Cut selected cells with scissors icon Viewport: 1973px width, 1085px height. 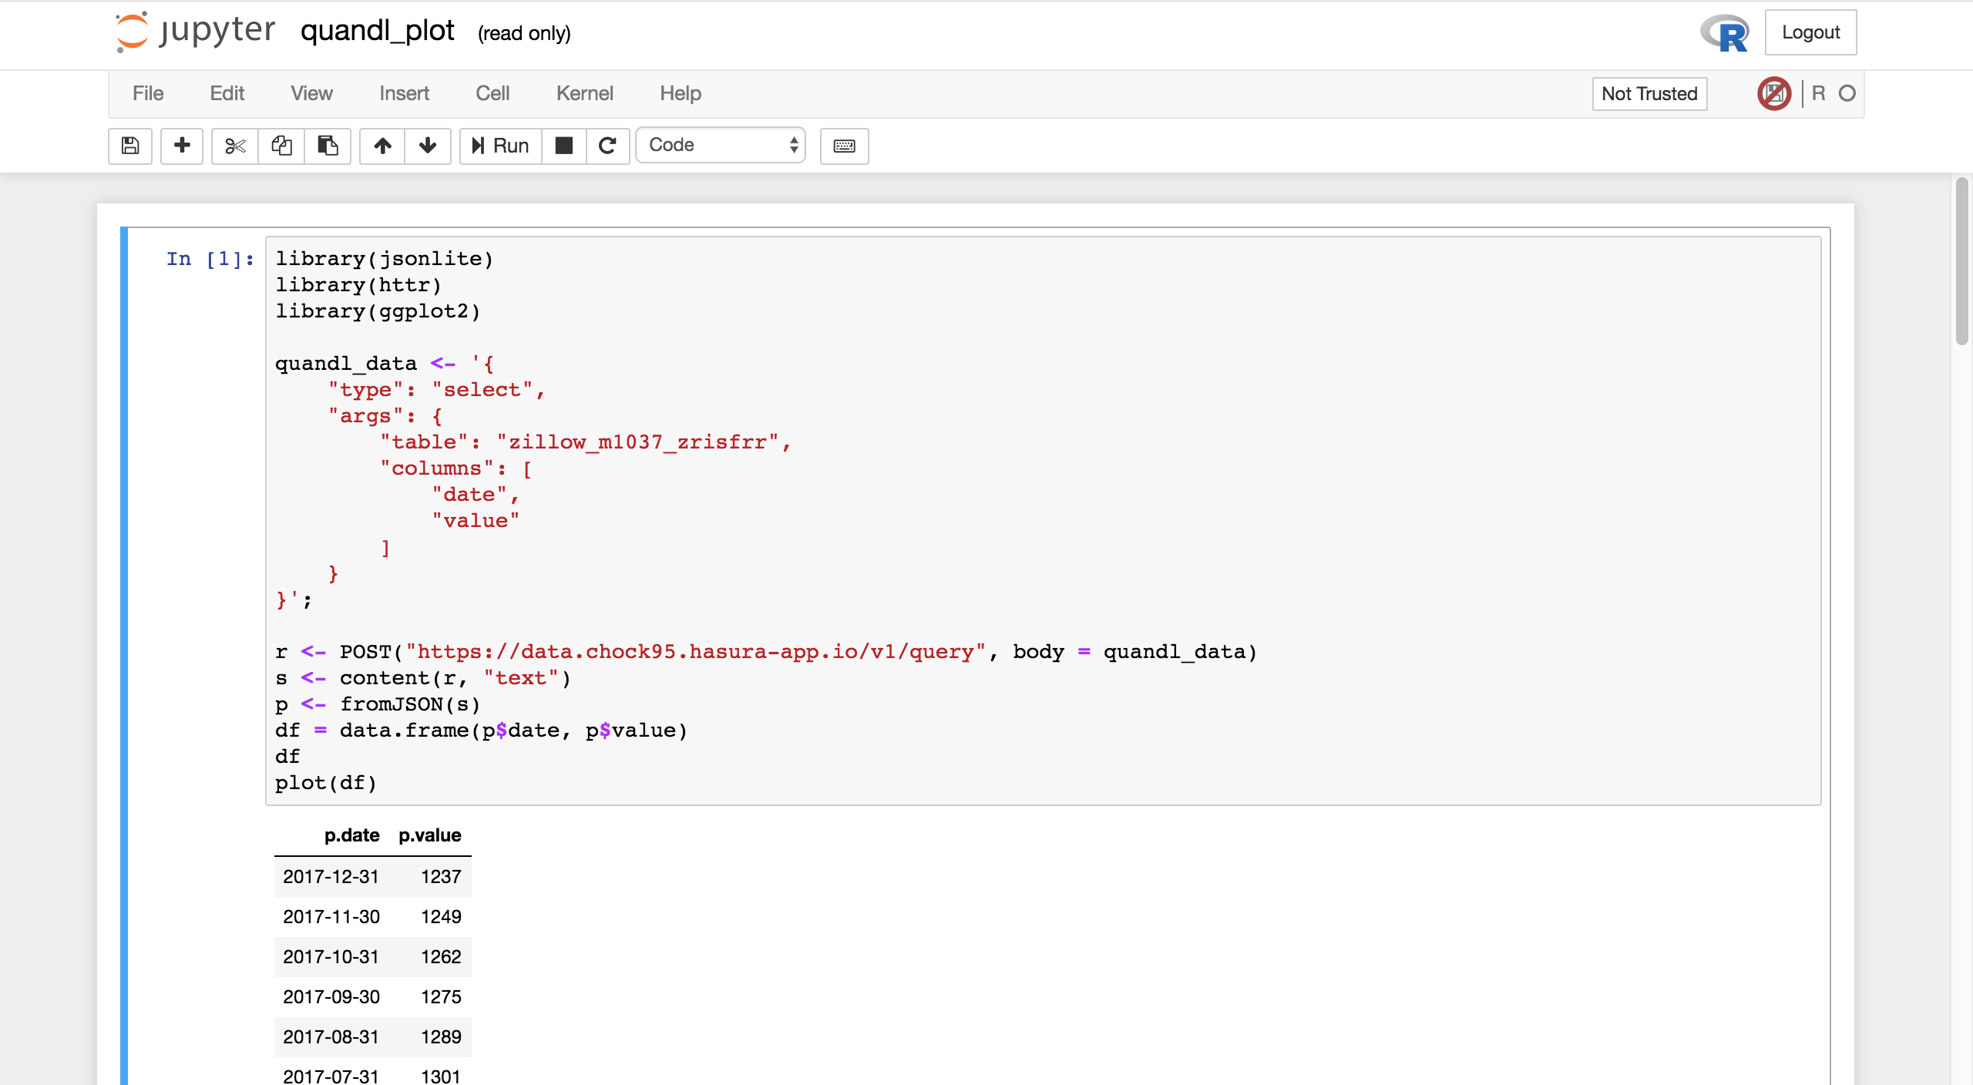tap(235, 146)
